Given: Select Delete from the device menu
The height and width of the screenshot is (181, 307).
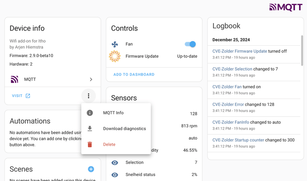Looking at the screenshot, I should [x=109, y=145].
